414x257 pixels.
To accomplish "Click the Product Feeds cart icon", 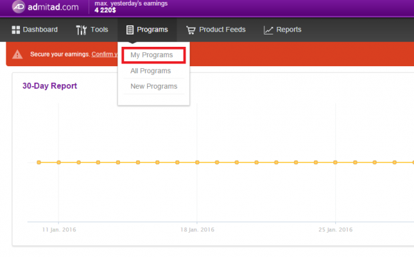I will coord(190,30).
